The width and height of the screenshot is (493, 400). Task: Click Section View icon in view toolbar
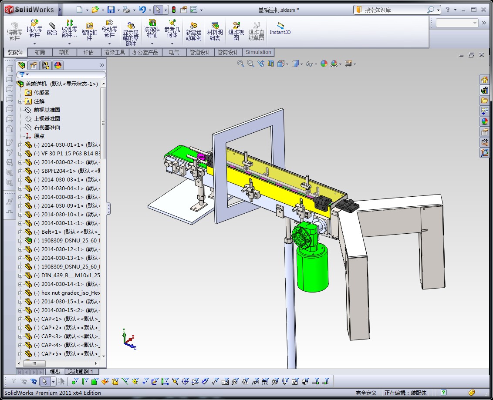tap(271, 64)
